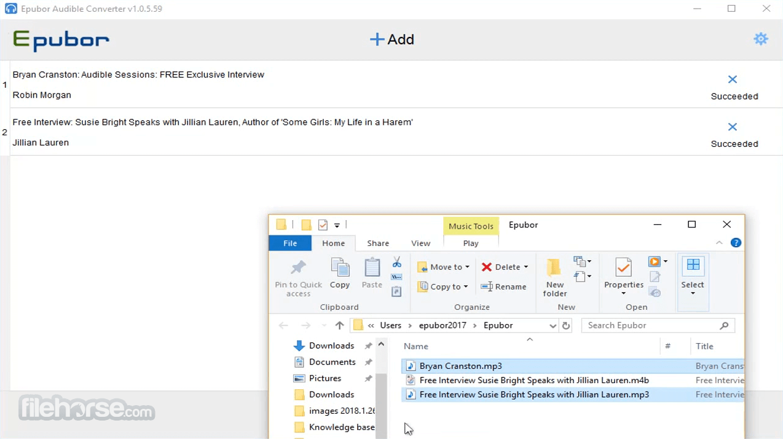Go up one folder level
The image size is (783, 439).
click(339, 325)
